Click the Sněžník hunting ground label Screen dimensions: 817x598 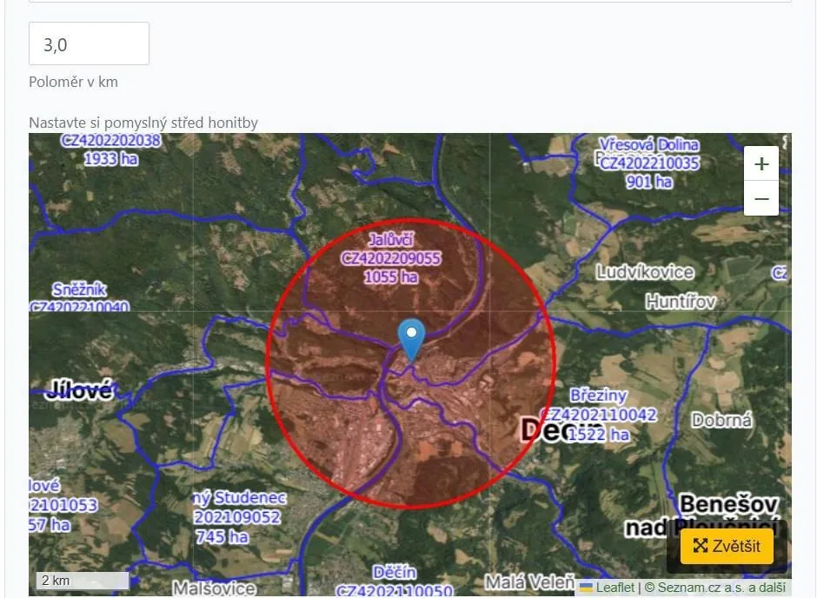click(x=79, y=297)
